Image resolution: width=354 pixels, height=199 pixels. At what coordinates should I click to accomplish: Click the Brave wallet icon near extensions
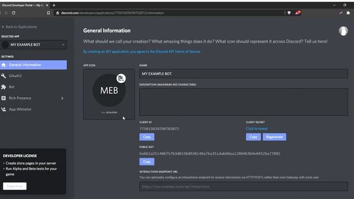point(341,13)
